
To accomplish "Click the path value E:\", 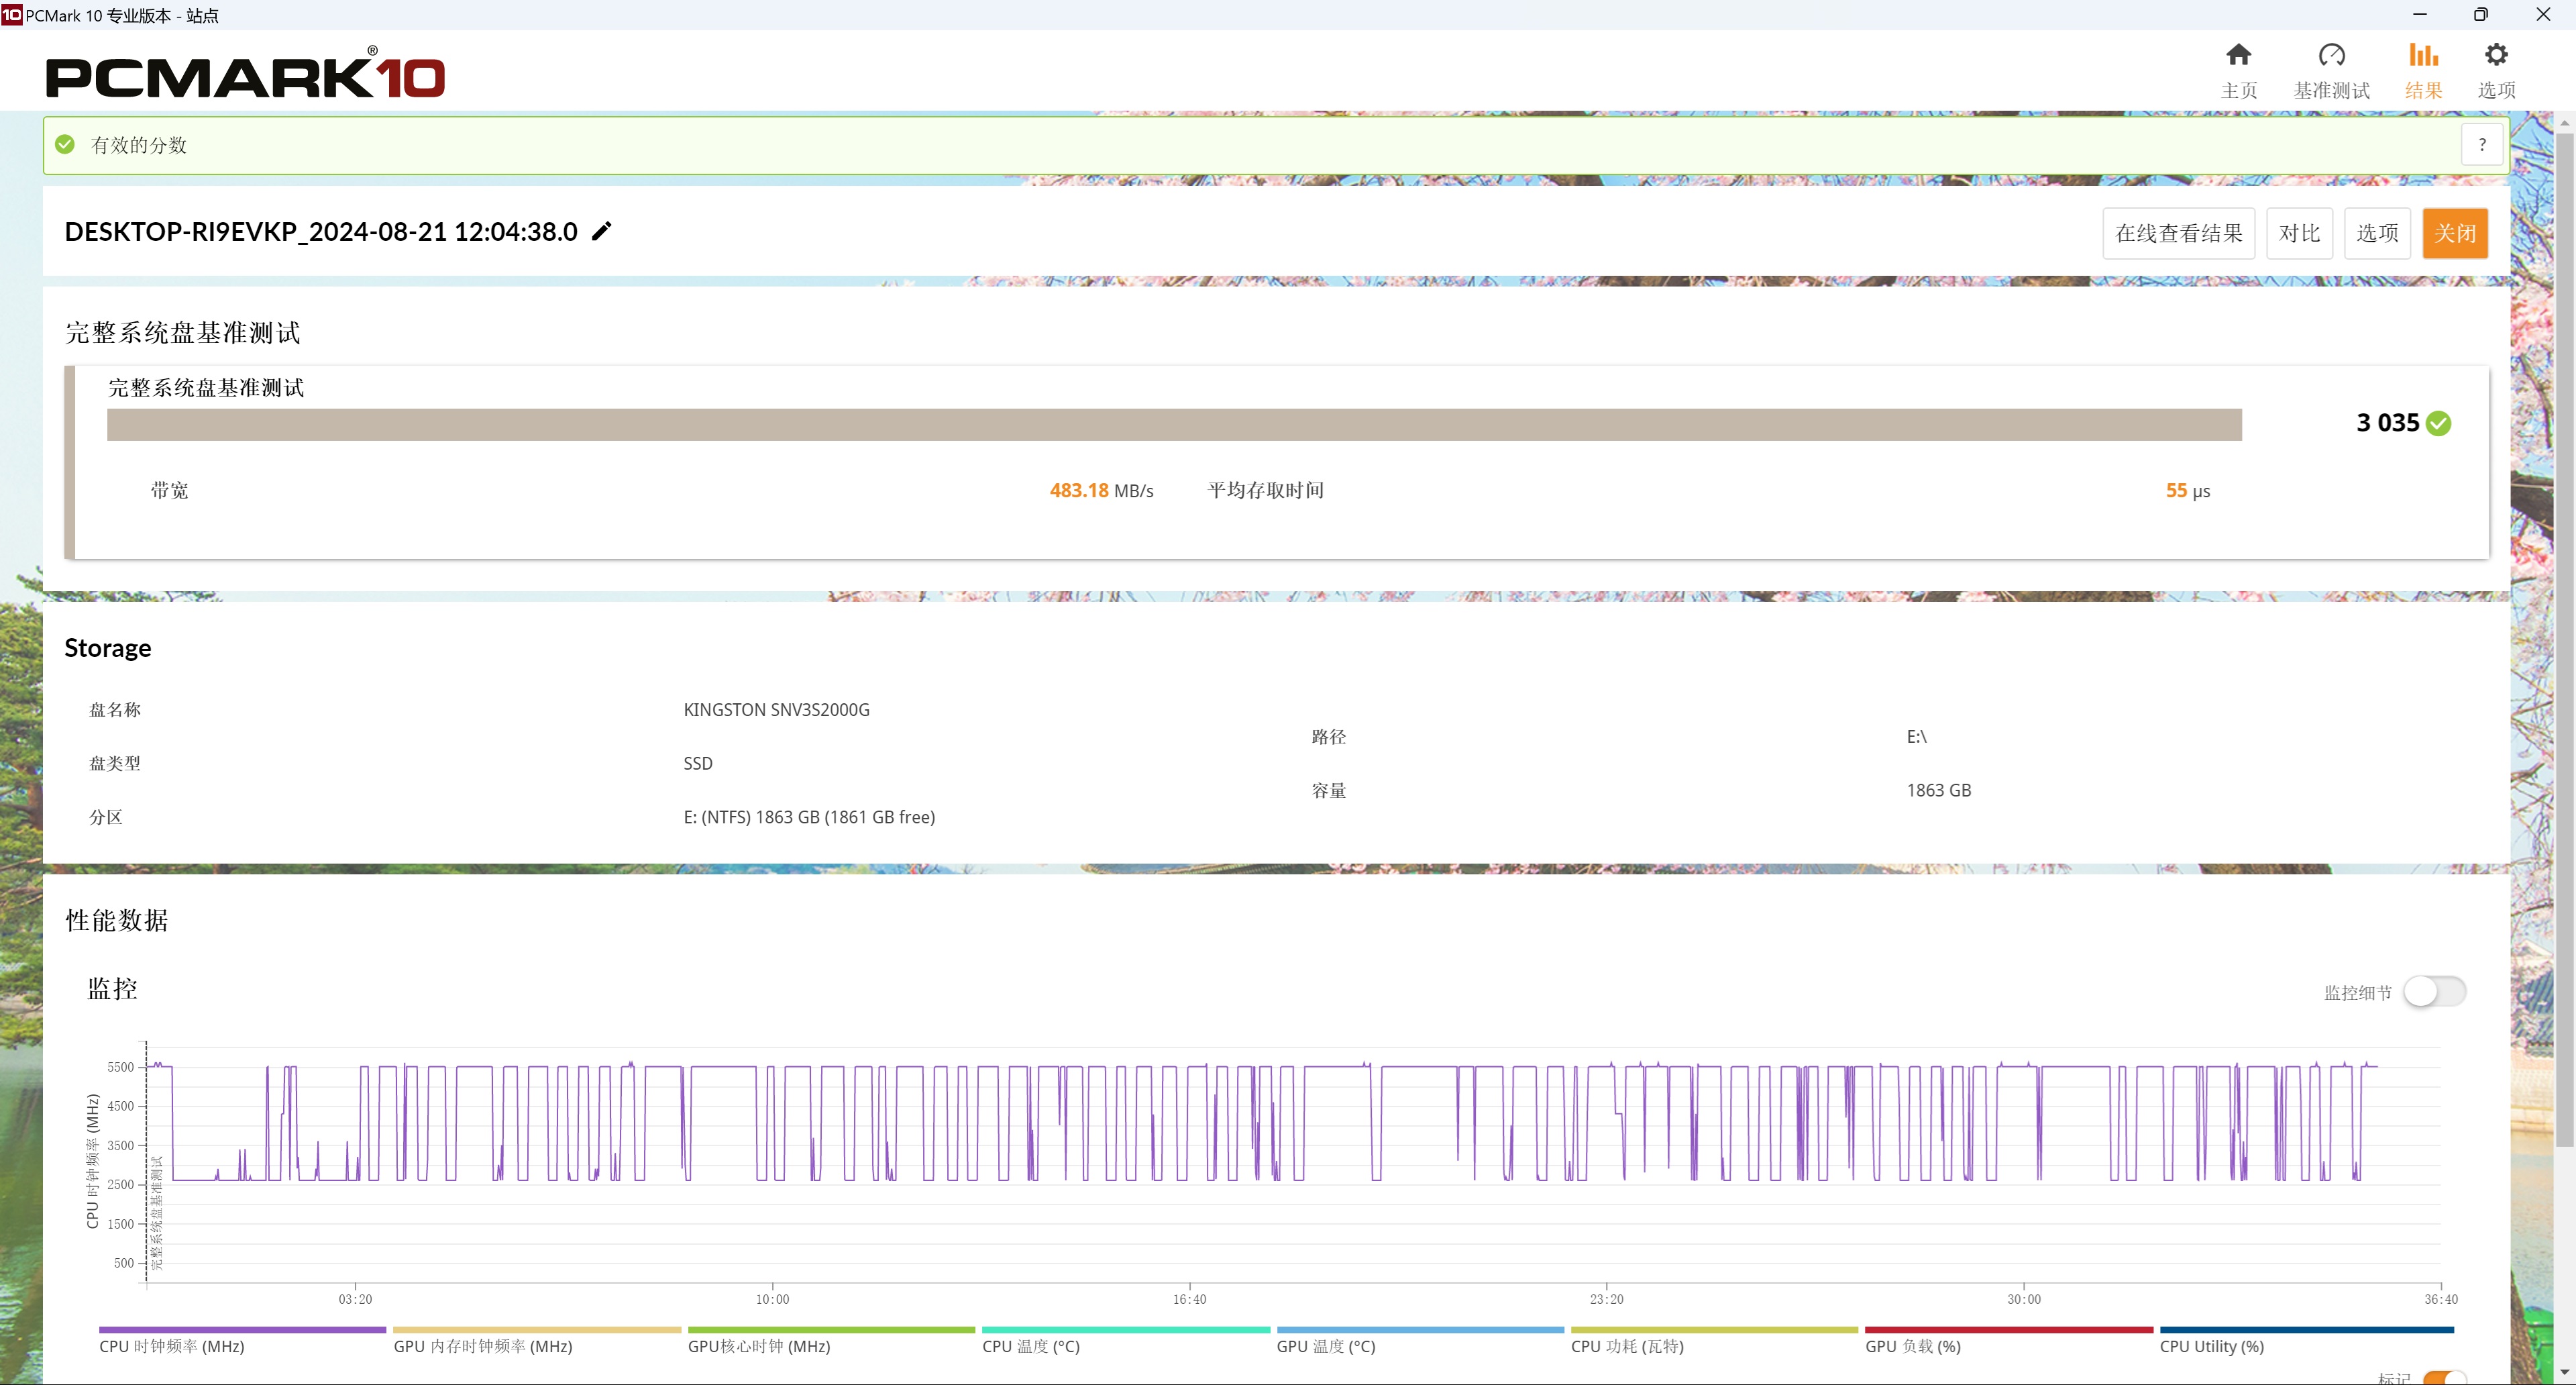I will [x=1916, y=737].
